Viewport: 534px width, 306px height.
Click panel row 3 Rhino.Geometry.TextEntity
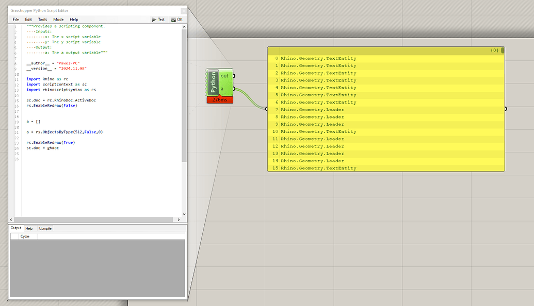[385, 80]
